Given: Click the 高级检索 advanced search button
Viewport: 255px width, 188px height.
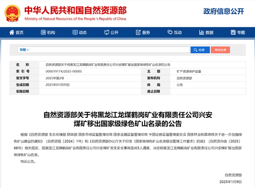Looking at the screenshot, I should 220,50.
